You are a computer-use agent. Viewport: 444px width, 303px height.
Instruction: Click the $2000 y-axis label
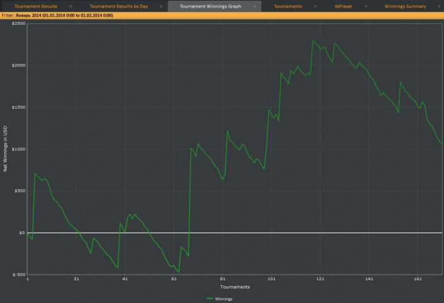18,65
